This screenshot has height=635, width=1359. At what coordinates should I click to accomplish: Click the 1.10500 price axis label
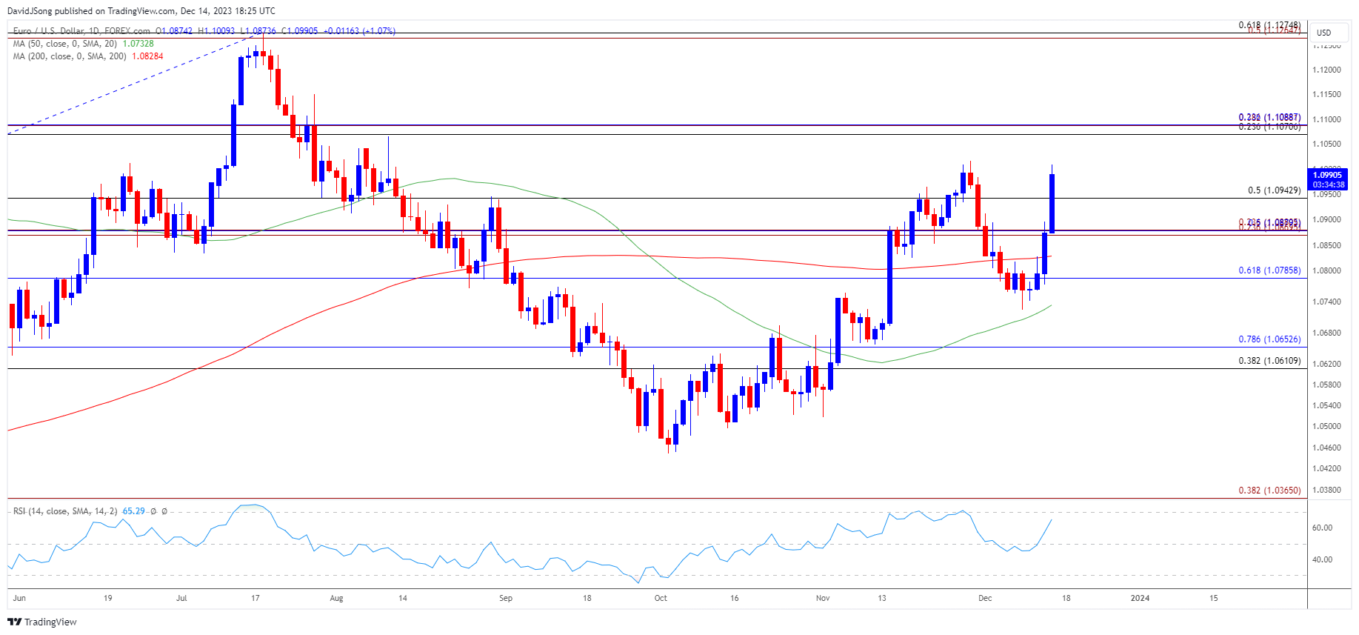[x=1326, y=144]
